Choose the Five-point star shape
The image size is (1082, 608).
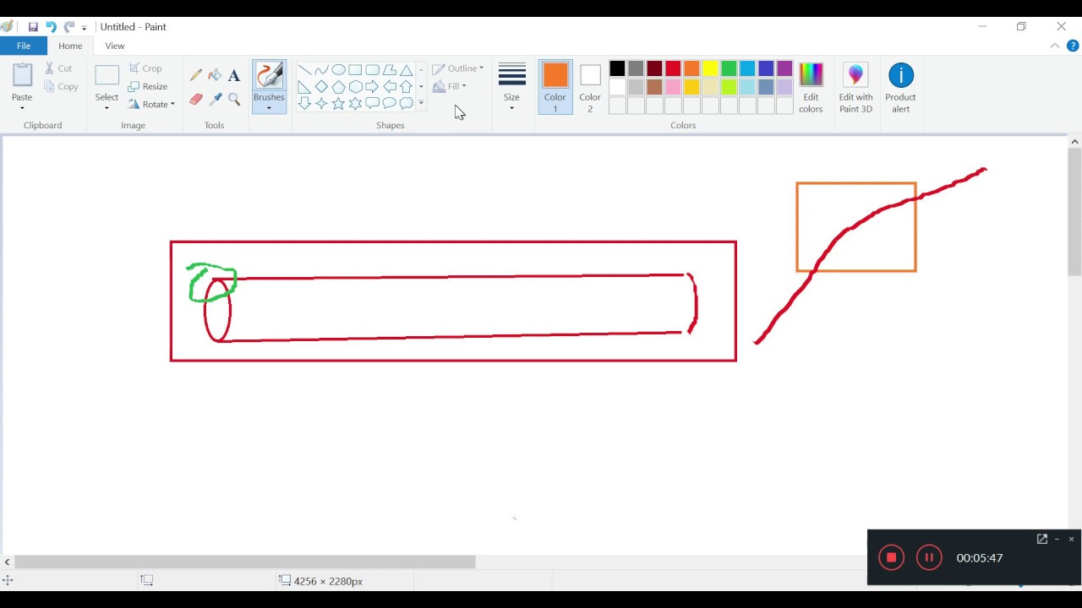tap(338, 103)
